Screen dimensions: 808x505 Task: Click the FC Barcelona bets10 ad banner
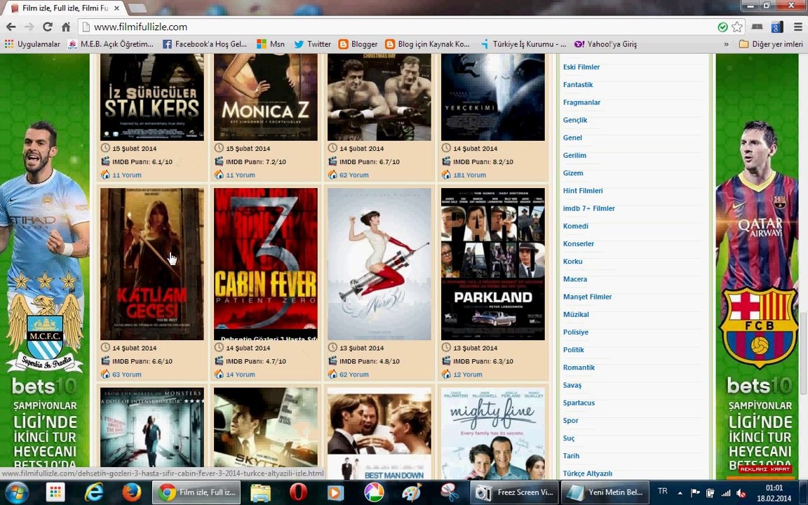(x=757, y=267)
